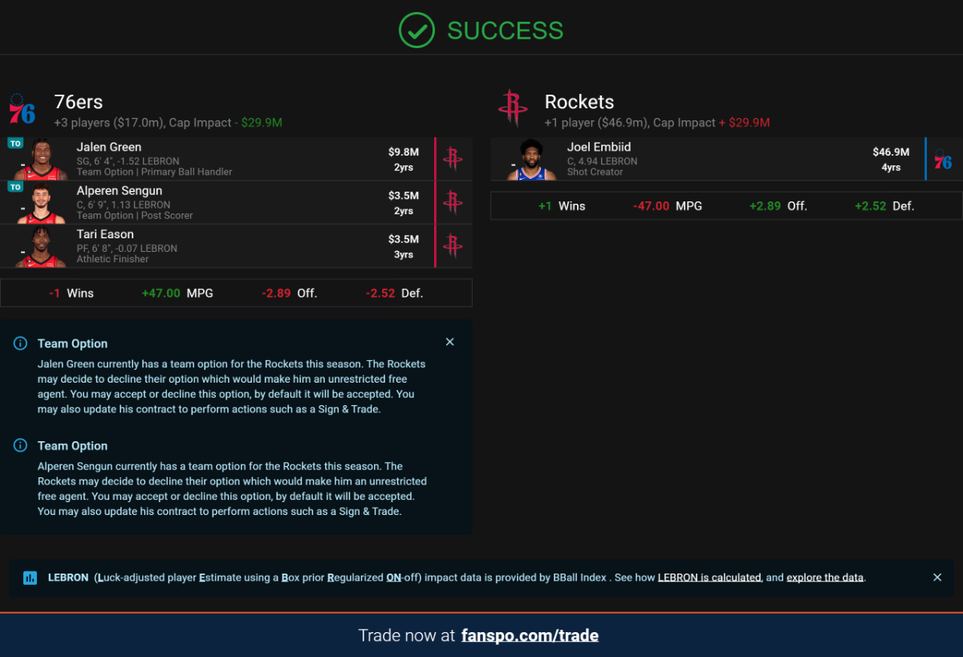The height and width of the screenshot is (657, 963).
Task: Click the Alperen Sengun player name
Action: 120,191
